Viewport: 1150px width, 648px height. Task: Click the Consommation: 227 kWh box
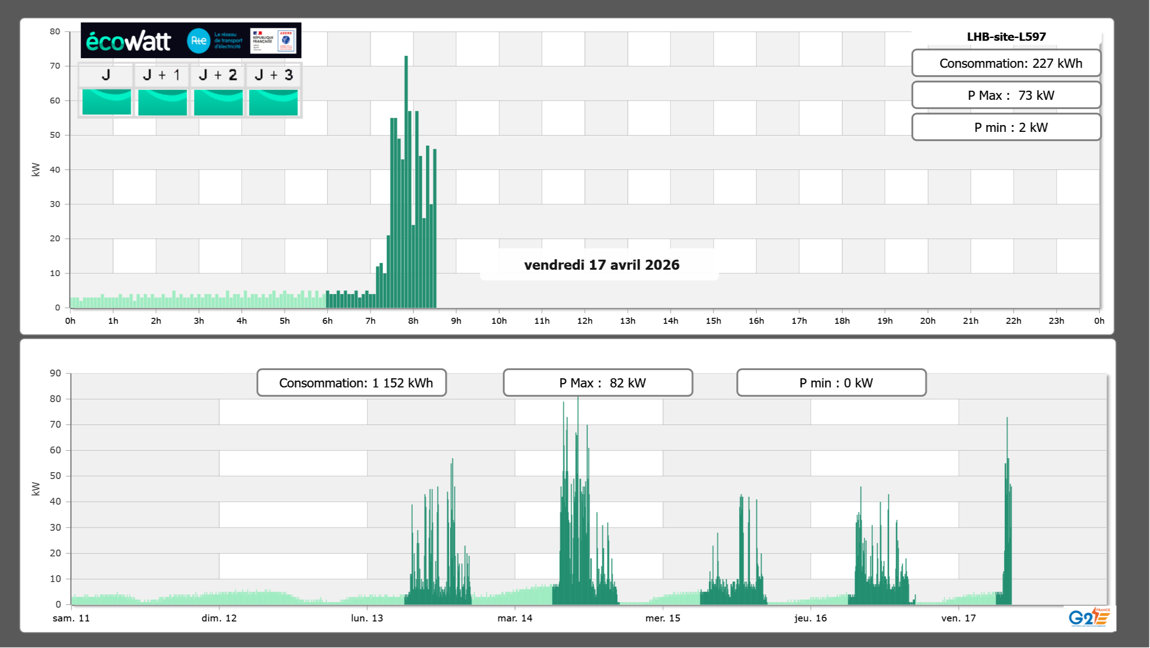[1006, 63]
